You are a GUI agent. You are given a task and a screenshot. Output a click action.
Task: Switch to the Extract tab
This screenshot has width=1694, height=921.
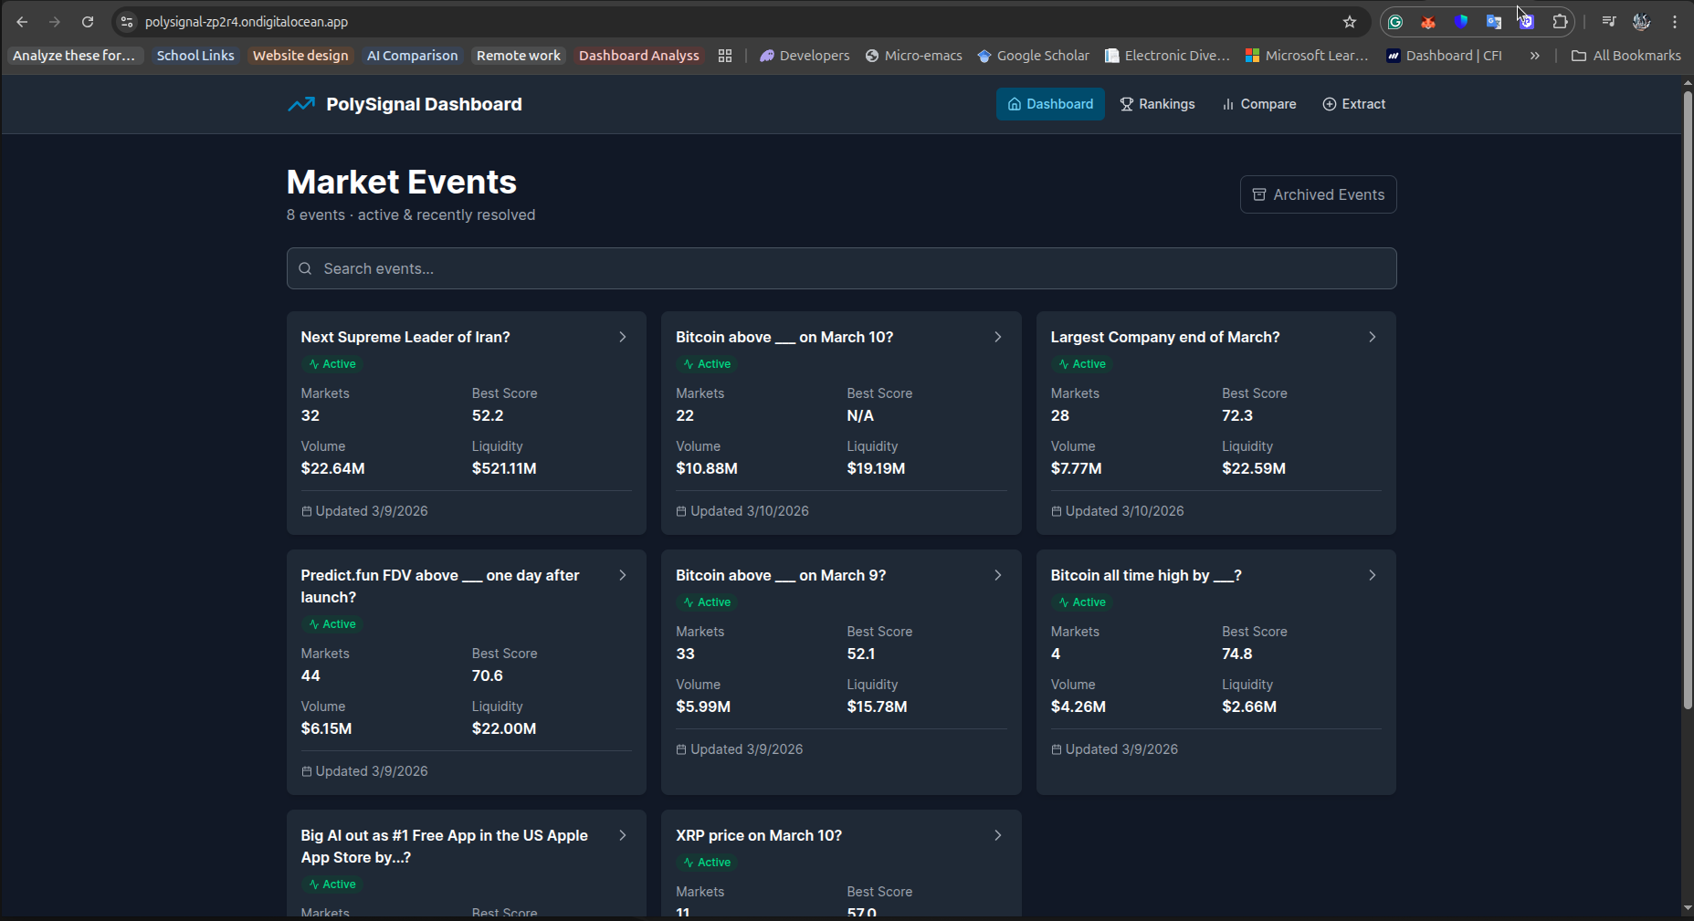point(1354,104)
